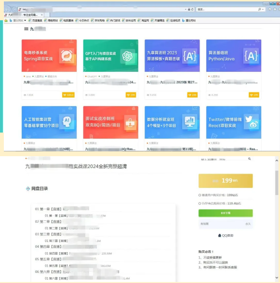Open the home icon in browser toolbar
The height and width of the screenshot is (283, 280).
(270, 9)
